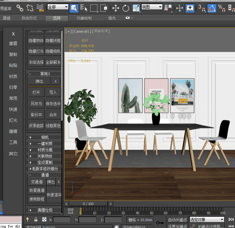The image size is (235, 228).
Task: Click the 快速渲染 button
Action: coord(54,195)
